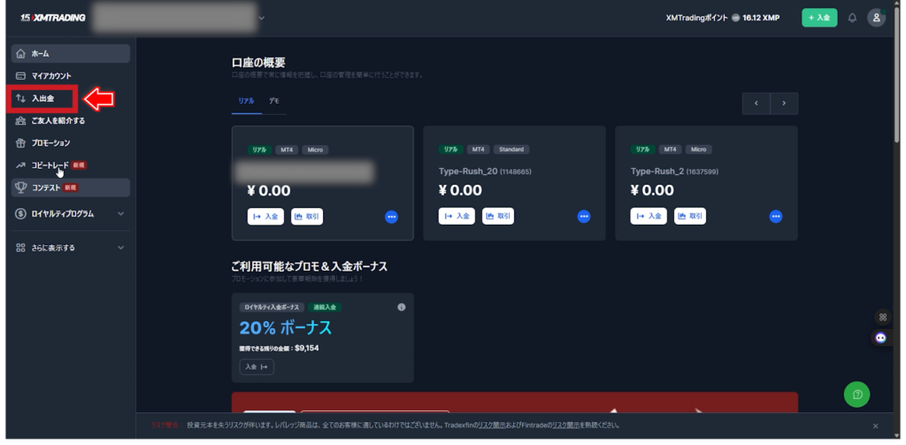Click 取引 button on Type-Rush_20 card
906x445 pixels.
point(498,217)
